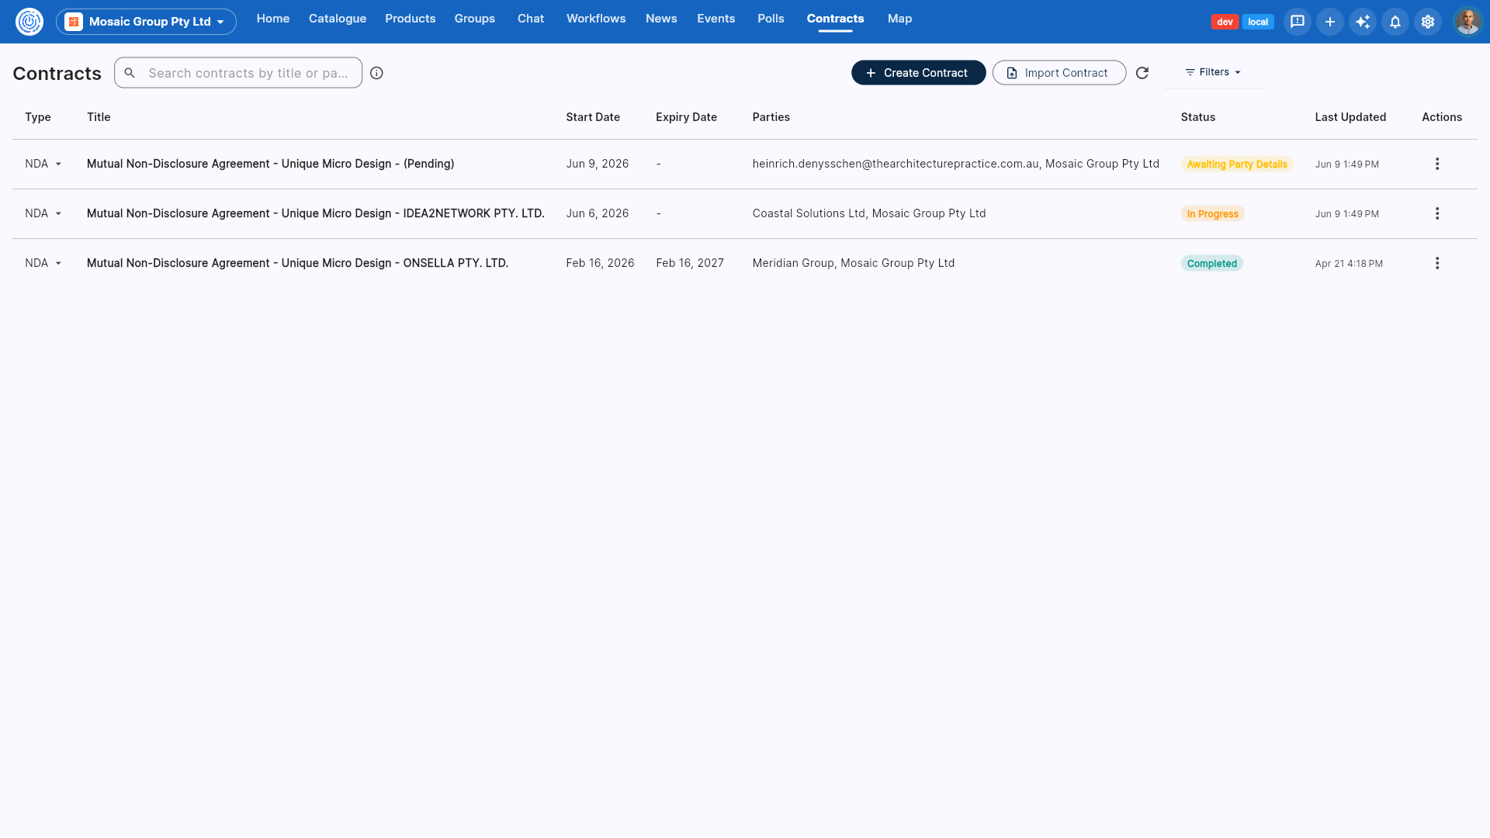Click the Jun 9, 2026 start date
This screenshot has width=1490, height=838.
597,164
